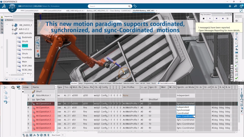Open the dropdown arrow beside undo icon
The height and width of the screenshot is (137, 244).
[9, 102]
